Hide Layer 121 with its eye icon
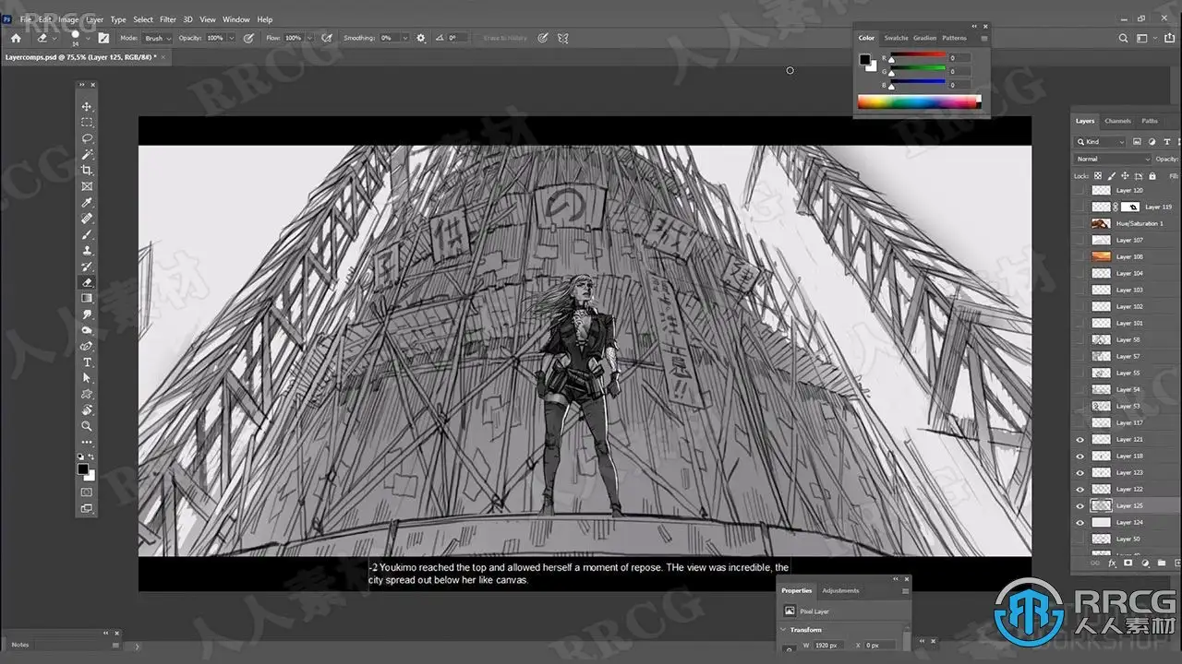1182x664 pixels. [1079, 440]
